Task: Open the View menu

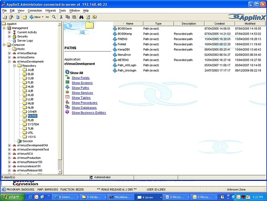Action: (x=21, y=10)
